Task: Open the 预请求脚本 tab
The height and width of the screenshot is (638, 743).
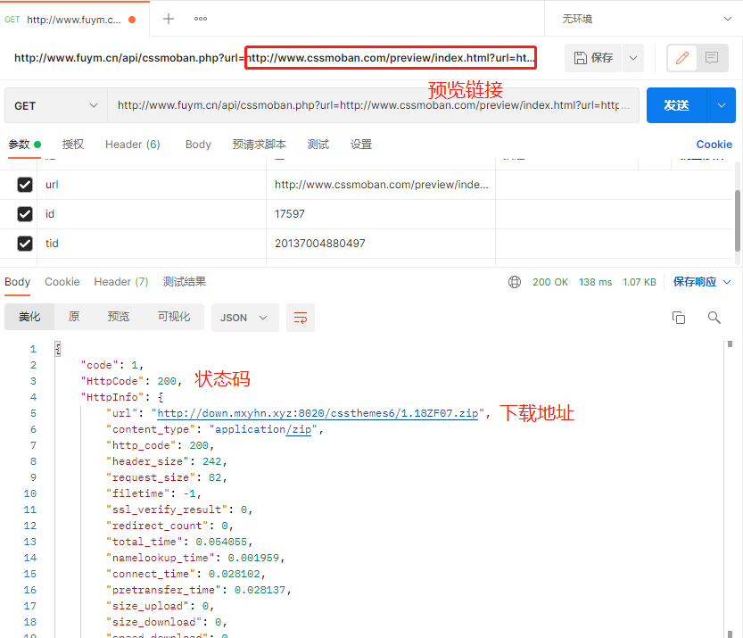Action: 259,144
